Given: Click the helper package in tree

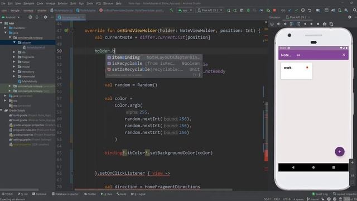Looking at the screenshot, I should tap(23, 62).
